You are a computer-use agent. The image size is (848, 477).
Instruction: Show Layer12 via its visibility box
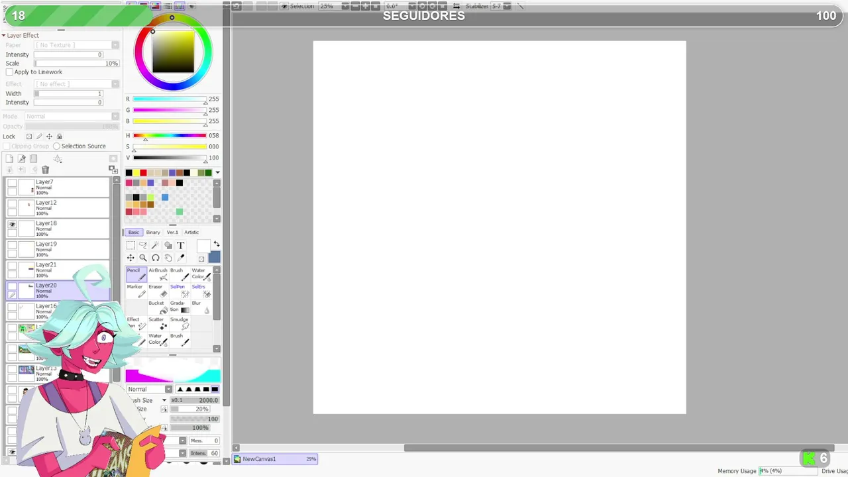click(x=12, y=204)
